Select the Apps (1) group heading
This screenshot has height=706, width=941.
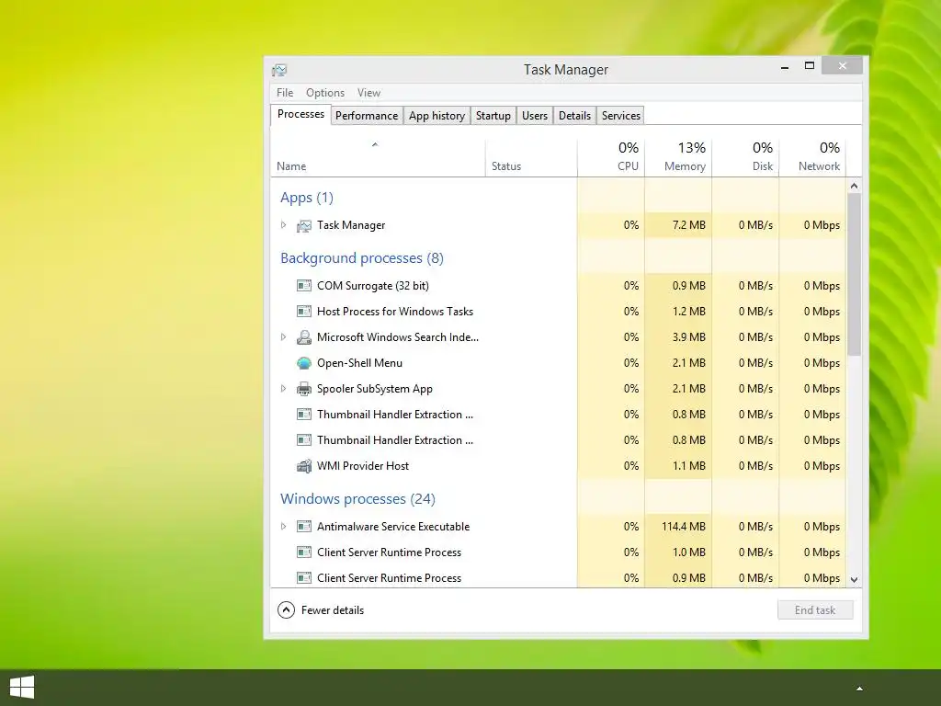pos(307,198)
